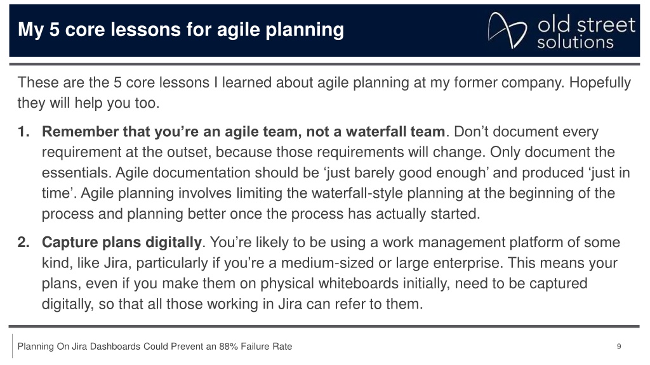Click bold heading 'Capture plans digitally'
This screenshot has height=365, width=650.
(122, 242)
